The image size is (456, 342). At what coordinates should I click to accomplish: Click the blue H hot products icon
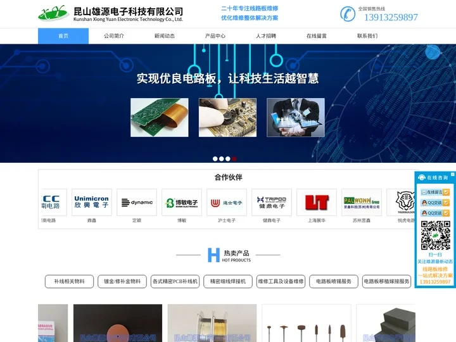click(213, 255)
